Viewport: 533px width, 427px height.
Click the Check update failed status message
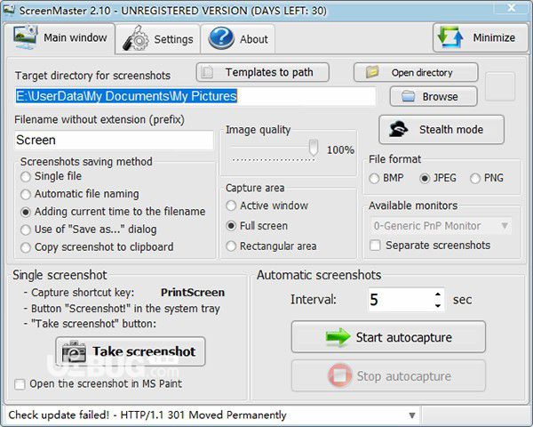point(147,415)
